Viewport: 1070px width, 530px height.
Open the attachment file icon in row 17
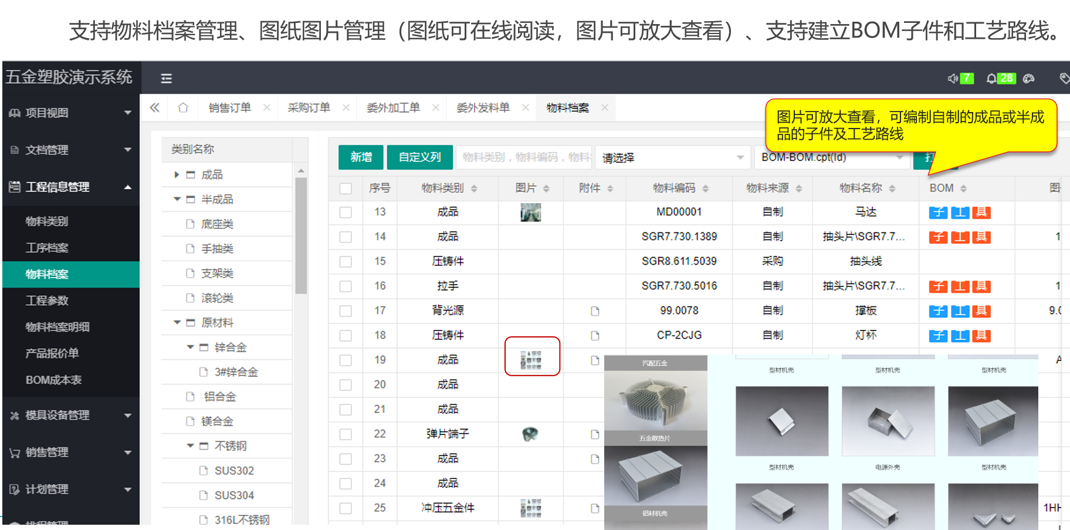click(x=595, y=311)
